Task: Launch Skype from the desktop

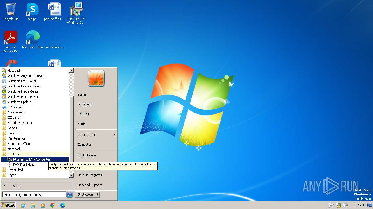Action: pyautogui.click(x=32, y=12)
